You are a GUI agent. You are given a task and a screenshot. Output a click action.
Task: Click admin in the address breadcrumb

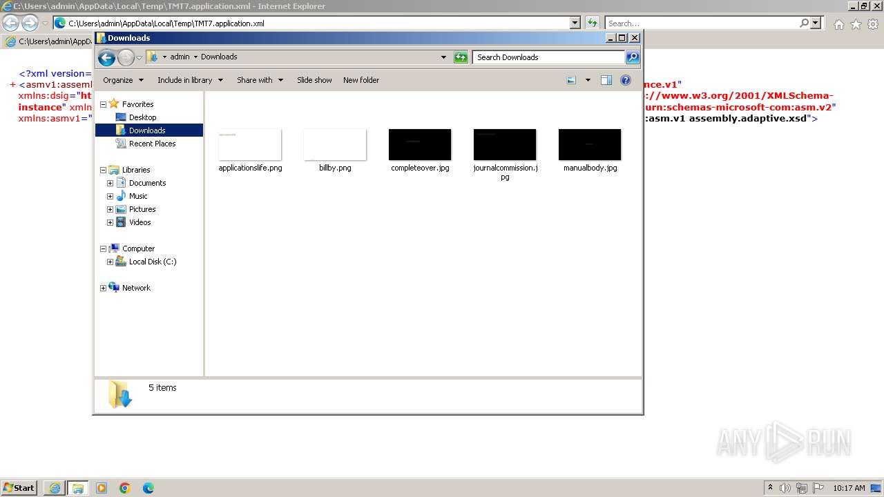[180, 57]
